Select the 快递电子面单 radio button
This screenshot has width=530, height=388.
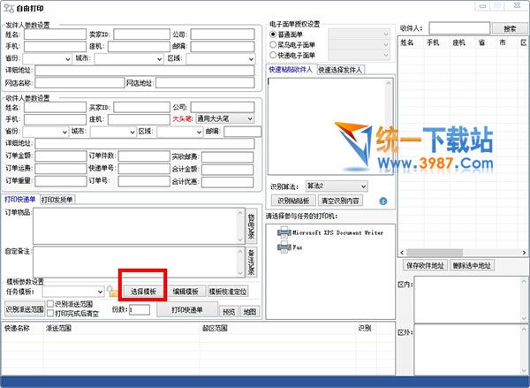pos(273,55)
